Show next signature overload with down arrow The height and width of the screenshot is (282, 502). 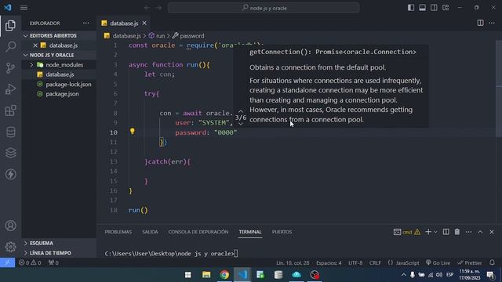coord(241,124)
